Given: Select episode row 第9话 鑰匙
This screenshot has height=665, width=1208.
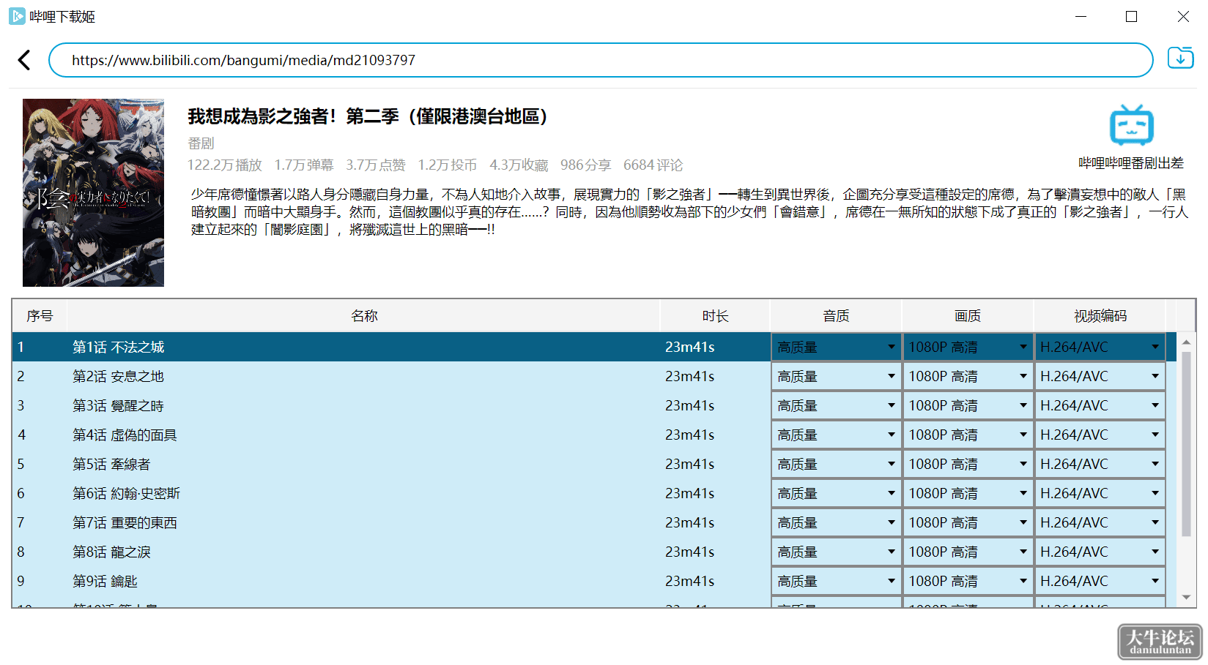Looking at the screenshot, I should point(594,581).
